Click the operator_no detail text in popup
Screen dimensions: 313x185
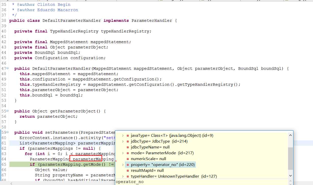(130, 182)
